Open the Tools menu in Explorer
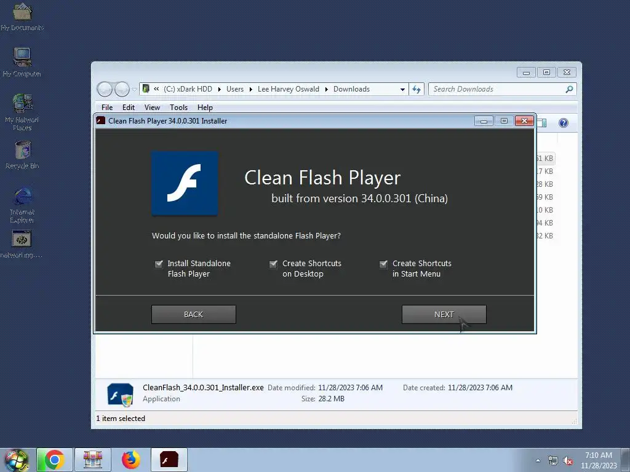Viewport: 630px width, 472px height. [x=178, y=108]
